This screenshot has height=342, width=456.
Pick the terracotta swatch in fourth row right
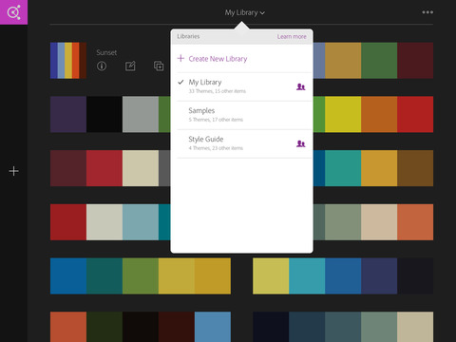415,221
